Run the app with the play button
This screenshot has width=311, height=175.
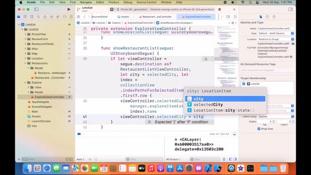69,9
